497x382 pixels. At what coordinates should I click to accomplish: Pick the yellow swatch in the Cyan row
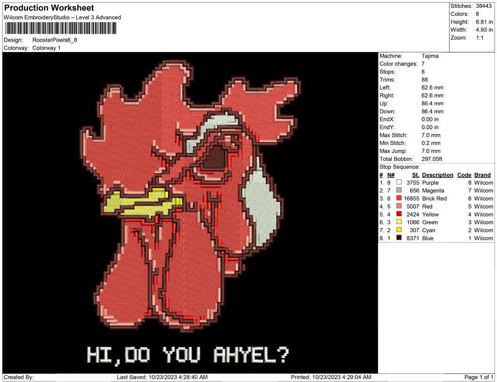(399, 230)
